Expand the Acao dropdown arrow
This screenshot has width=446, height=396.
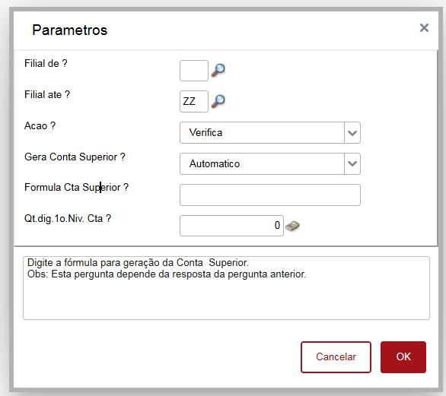352,133
